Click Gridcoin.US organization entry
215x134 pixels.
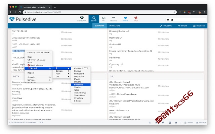[115, 44]
